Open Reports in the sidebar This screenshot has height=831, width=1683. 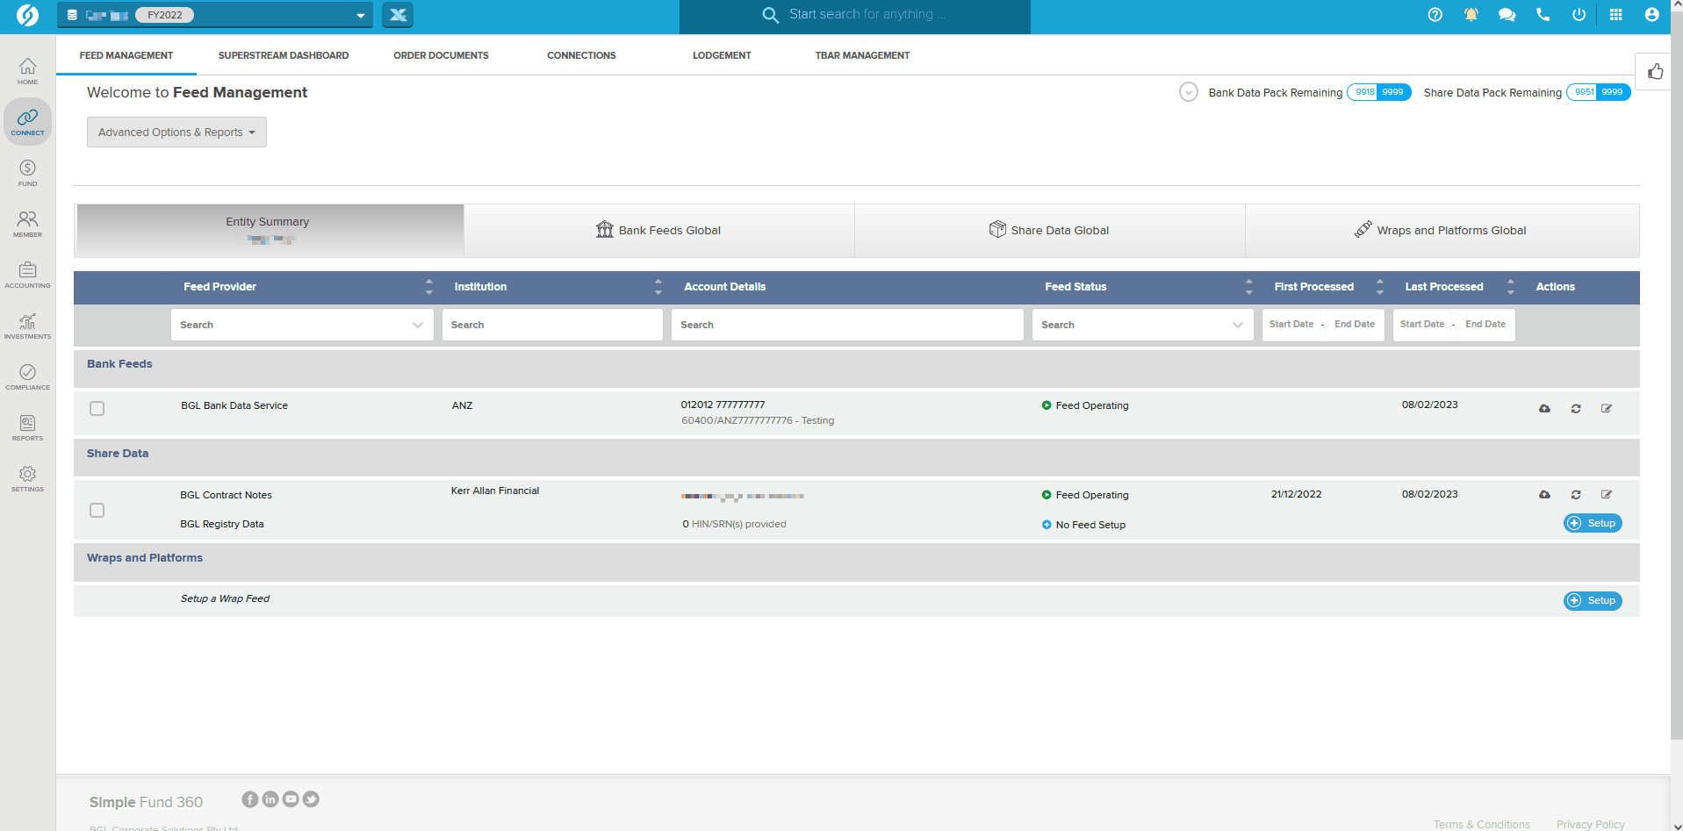coord(27,426)
